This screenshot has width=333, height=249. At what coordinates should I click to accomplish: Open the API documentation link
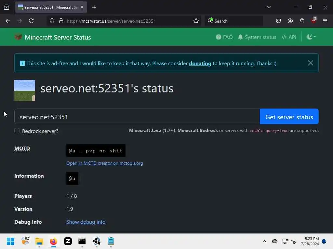(289, 37)
